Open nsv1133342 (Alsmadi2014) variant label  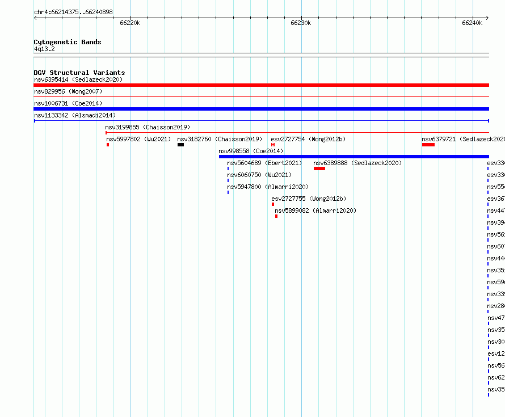point(75,115)
